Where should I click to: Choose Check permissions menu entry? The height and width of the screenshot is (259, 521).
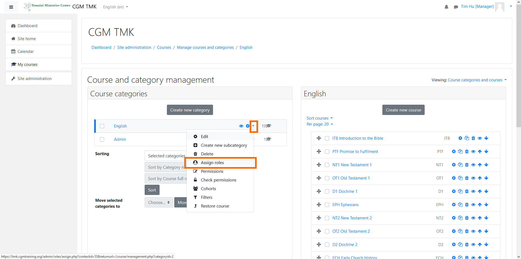click(220, 180)
